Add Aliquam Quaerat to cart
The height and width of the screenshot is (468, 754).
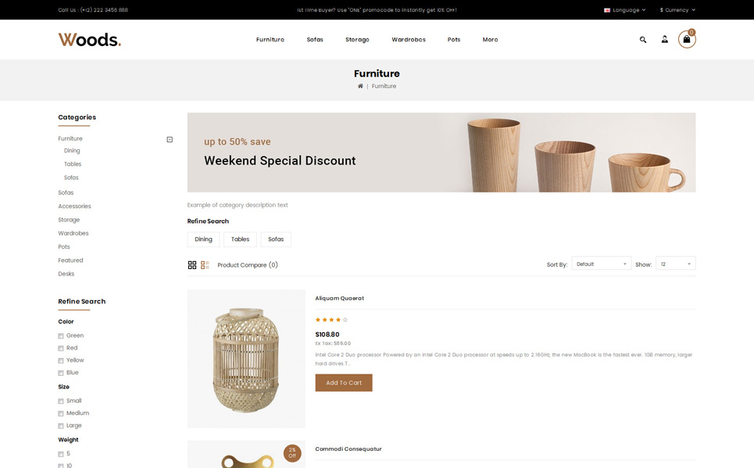pos(344,382)
